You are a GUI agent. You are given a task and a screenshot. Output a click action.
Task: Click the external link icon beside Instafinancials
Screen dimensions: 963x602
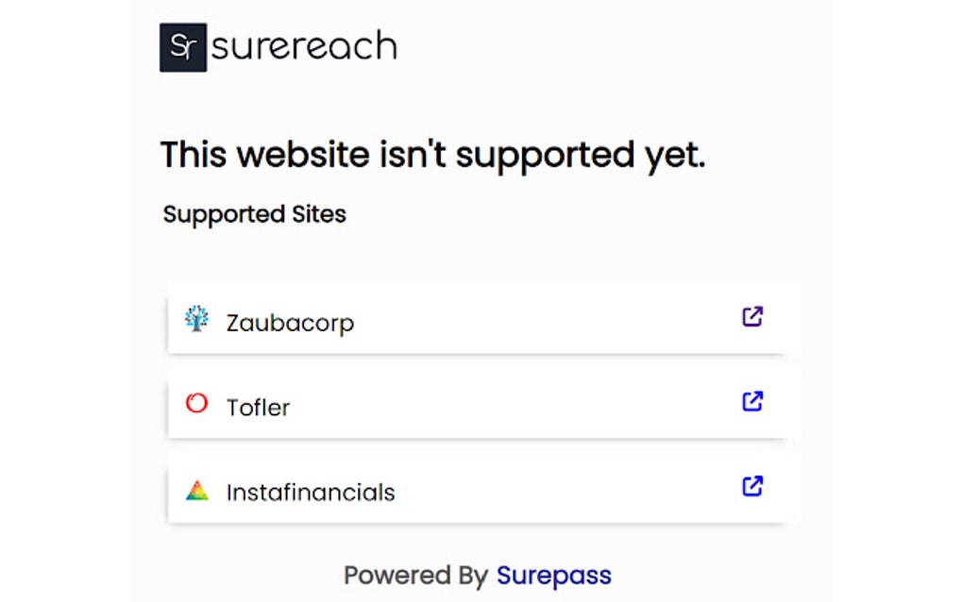(752, 487)
